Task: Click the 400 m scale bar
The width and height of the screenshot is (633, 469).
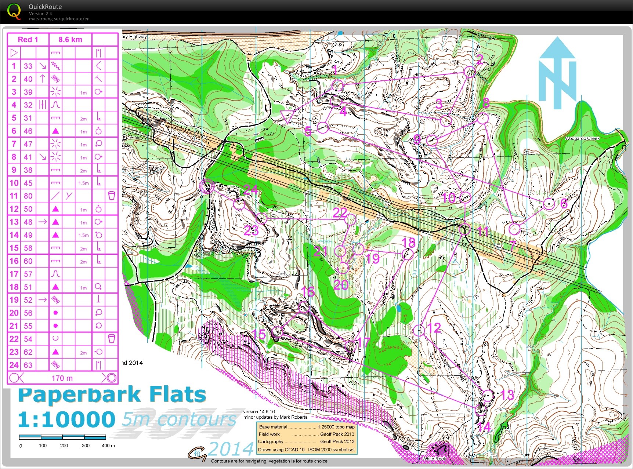Action: point(62,437)
